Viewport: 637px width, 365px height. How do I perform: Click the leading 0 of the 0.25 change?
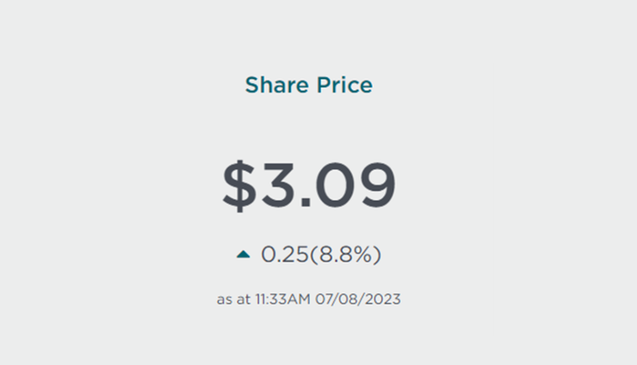point(268,254)
